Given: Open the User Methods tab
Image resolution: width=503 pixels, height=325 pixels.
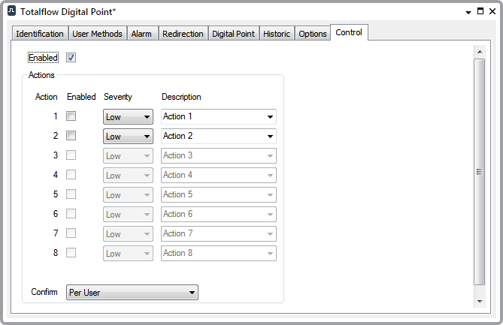Looking at the screenshot, I should click(97, 34).
